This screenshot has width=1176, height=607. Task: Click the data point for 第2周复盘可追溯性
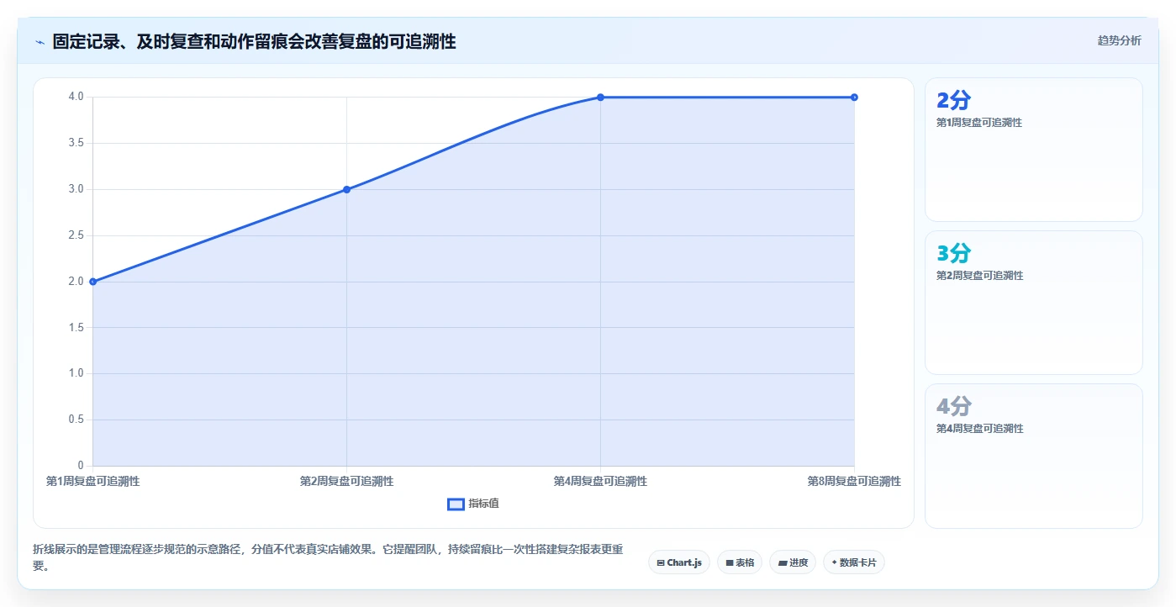coord(346,189)
